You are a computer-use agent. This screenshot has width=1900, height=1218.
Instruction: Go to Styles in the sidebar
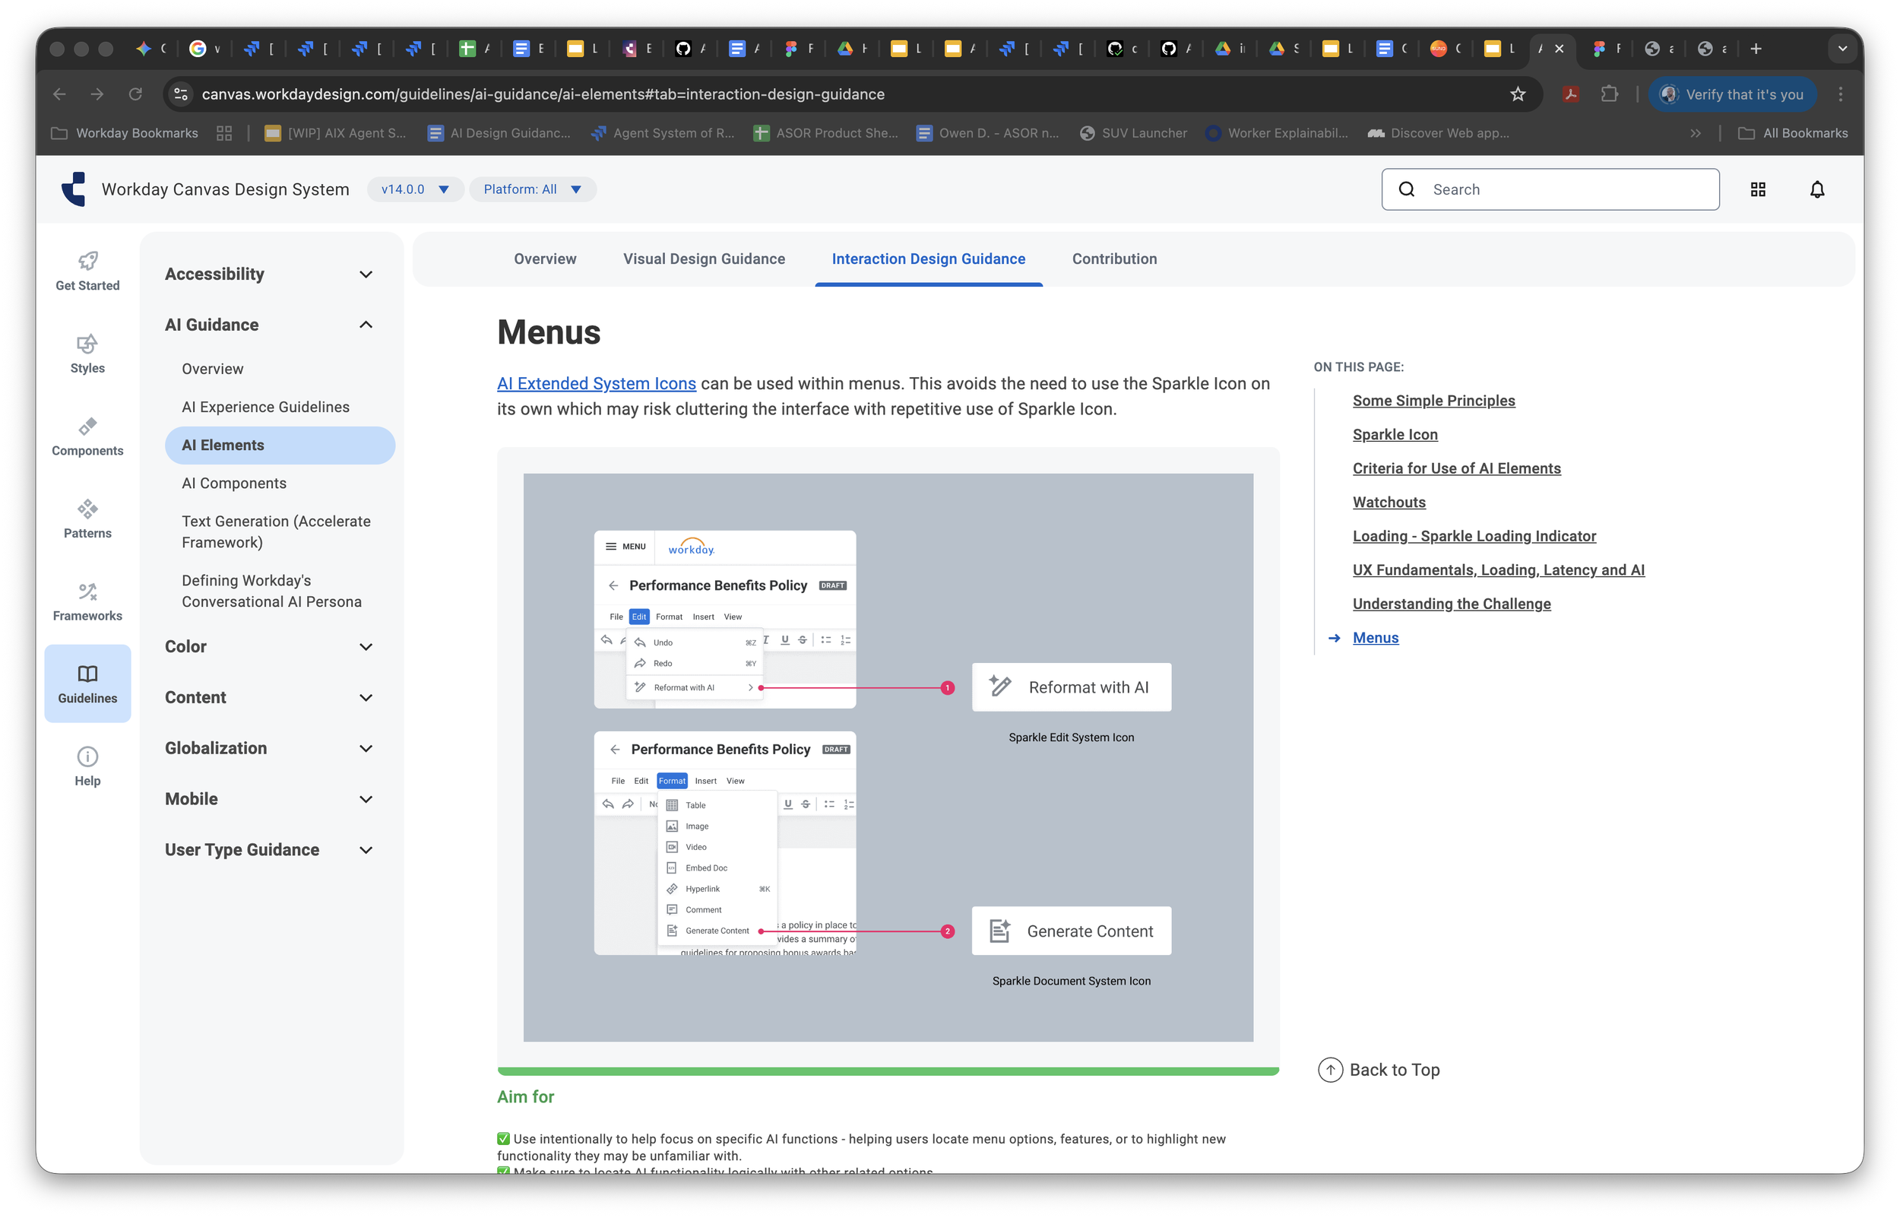87,354
